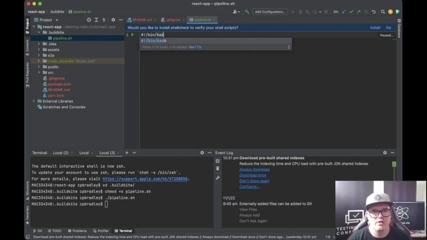Screen dimensions: 427x240
Task: Add a new terminal session with plus icon
Action: (x=127, y=153)
